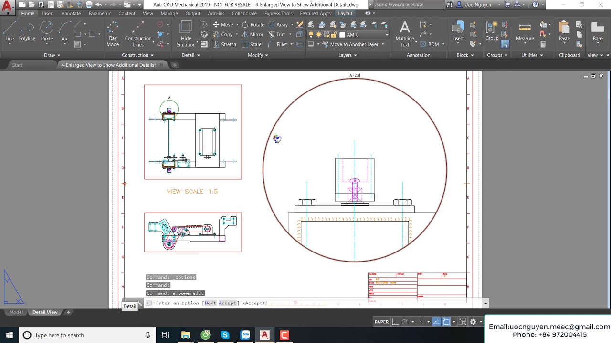
Task: Select the Arc tool
Action: point(65,31)
